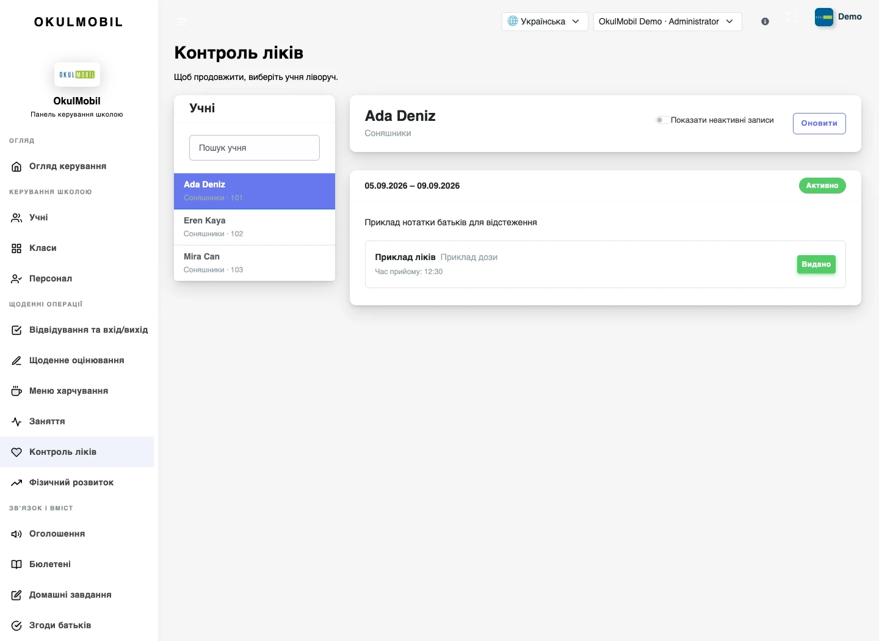The width and height of the screenshot is (879, 641).
Task: Open the Українська language dropdown
Action: (x=544, y=21)
